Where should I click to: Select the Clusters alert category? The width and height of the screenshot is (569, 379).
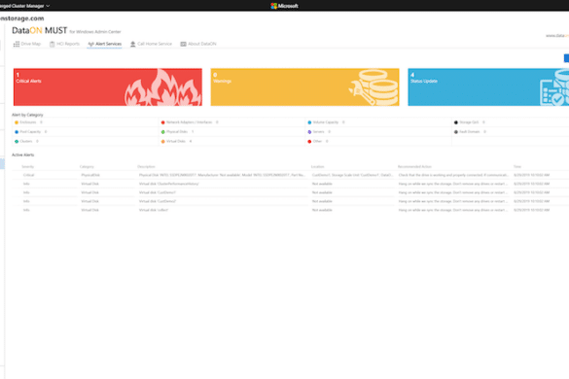click(26, 142)
